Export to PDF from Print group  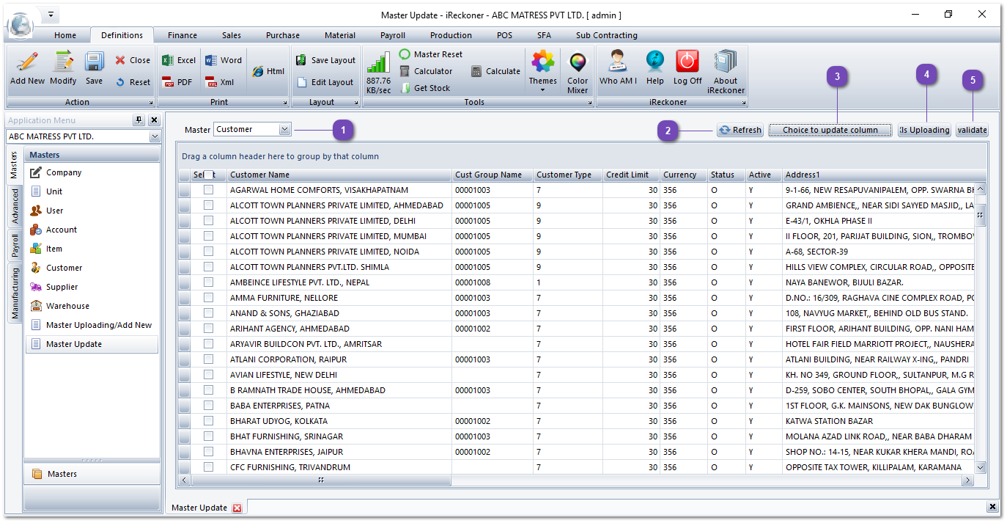coord(177,82)
